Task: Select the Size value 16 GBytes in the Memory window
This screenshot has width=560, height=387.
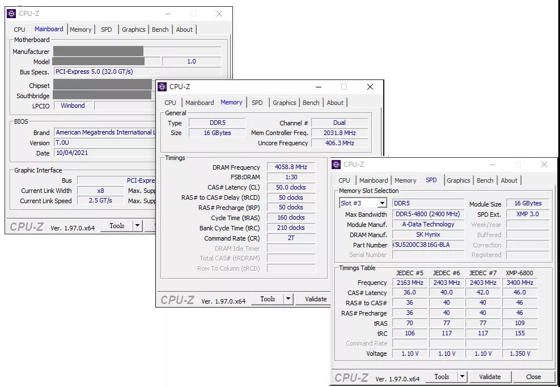Action: coord(217,133)
